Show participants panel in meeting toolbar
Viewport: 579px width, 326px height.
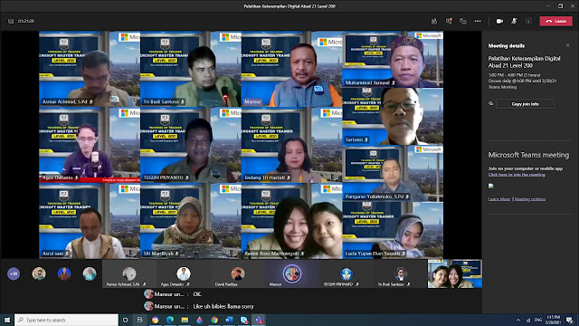click(x=434, y=22)
